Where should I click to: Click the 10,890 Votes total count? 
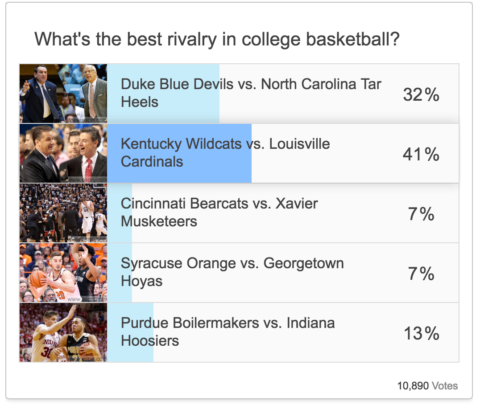(427, 386)
